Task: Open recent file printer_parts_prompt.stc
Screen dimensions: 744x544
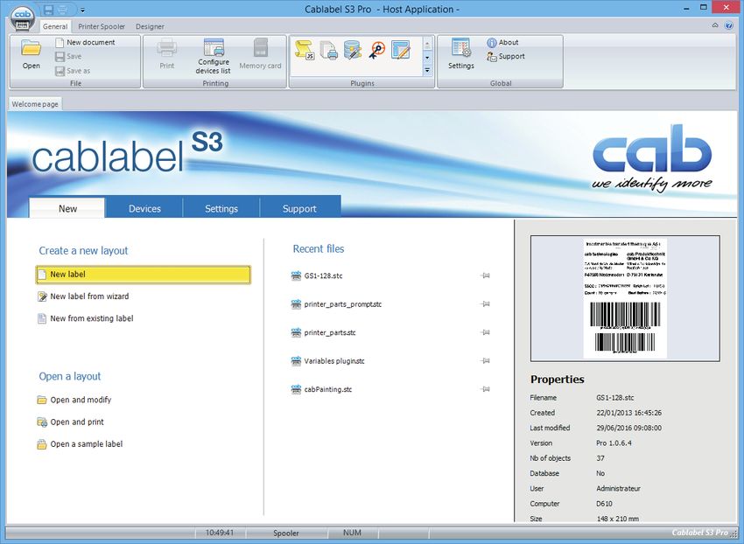Action: click(x=336, y=304)
